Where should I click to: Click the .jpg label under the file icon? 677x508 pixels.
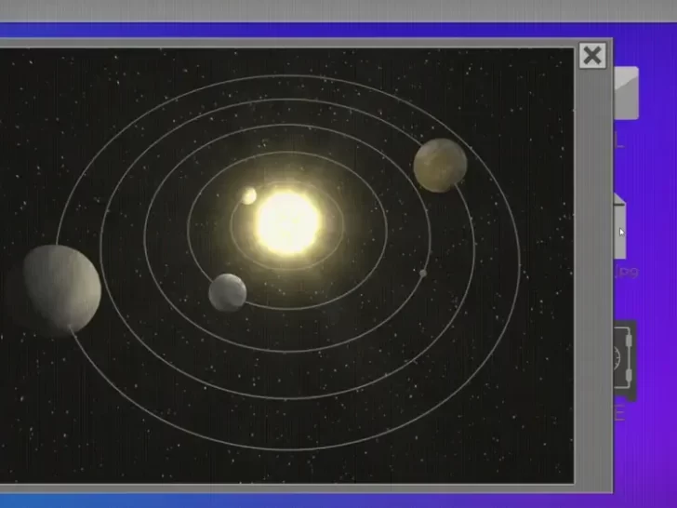tap(626, 272)
